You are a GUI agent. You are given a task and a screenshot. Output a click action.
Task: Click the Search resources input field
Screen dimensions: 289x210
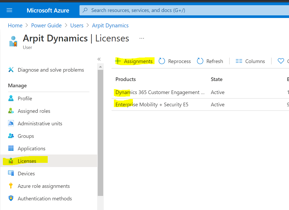point(182,10)
